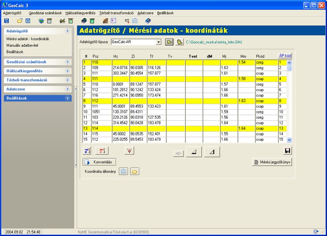Open the Geodéziai számítások menu in the menu bar

click(45, 13)
